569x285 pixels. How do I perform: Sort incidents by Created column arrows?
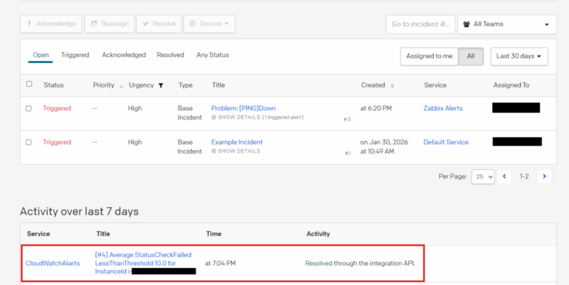point(392,85)
